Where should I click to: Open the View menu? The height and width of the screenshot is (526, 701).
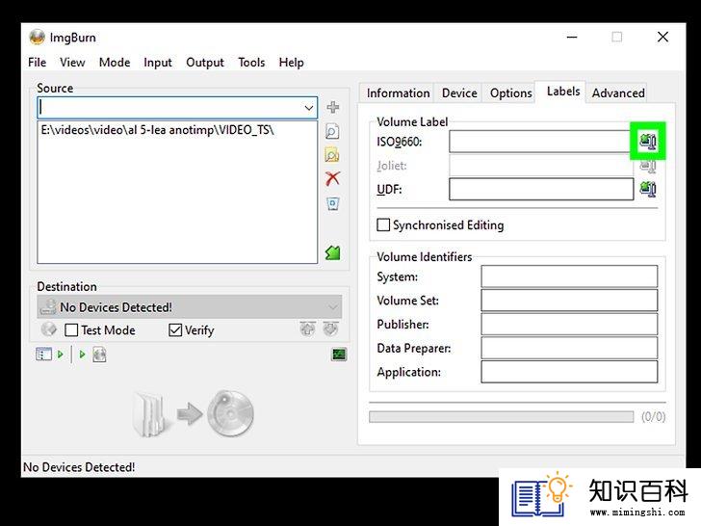pyautogui.click(x=72, y=63)
